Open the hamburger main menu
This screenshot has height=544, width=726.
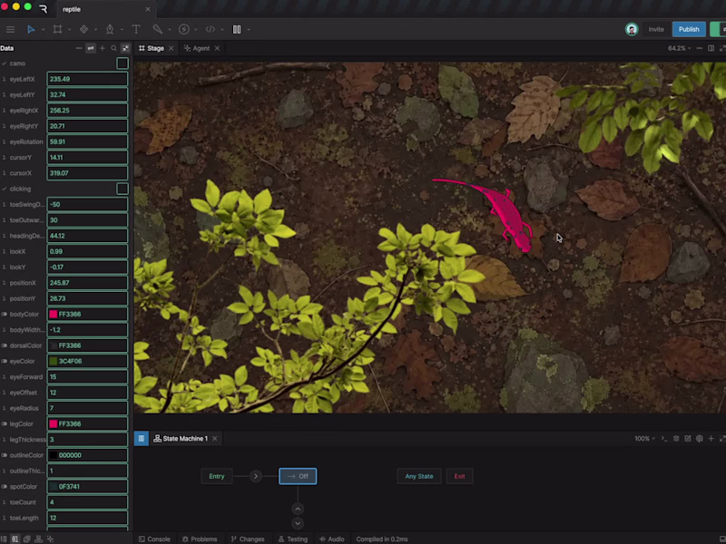(10, 30)
